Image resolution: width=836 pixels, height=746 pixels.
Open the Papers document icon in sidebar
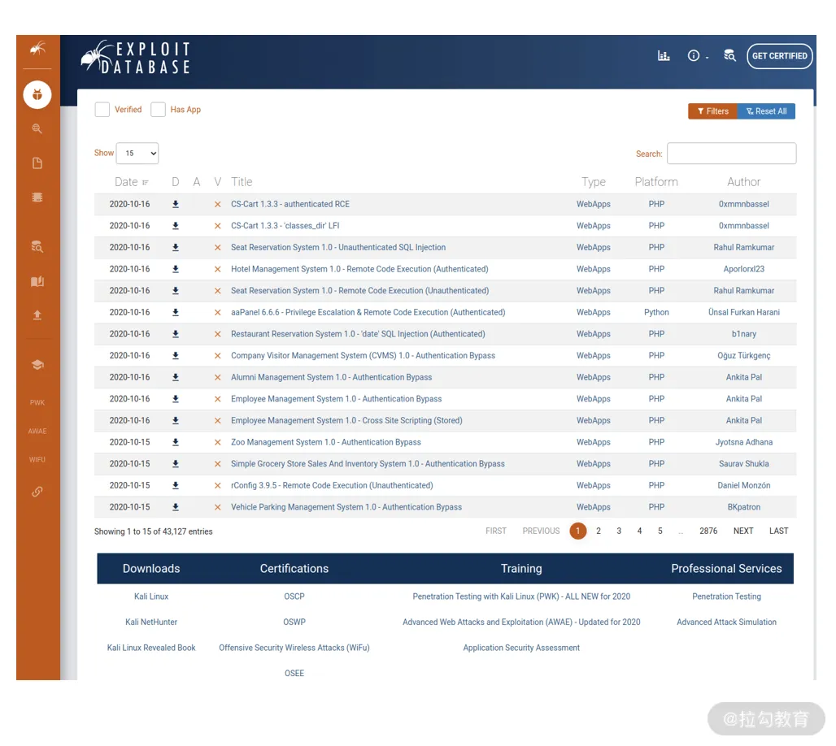click(x=37, y=163)
